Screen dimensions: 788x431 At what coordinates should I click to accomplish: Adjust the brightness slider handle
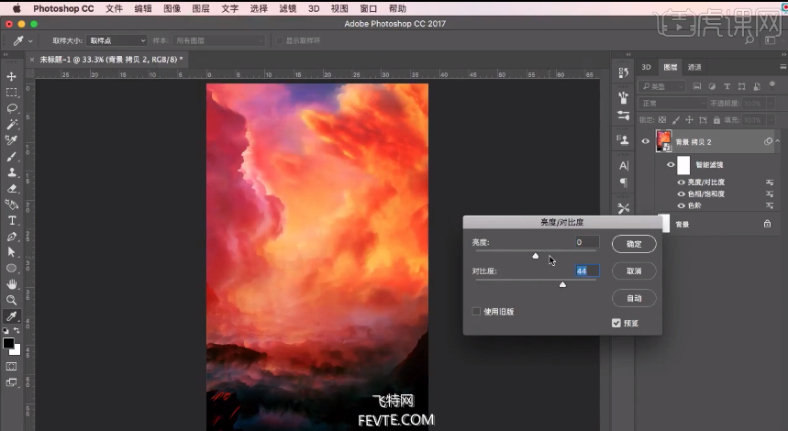(x=536, y=256)
